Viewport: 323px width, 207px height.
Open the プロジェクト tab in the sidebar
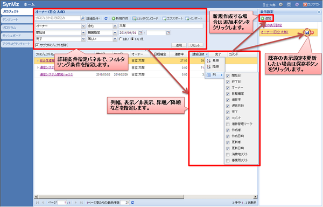(x=17, y=11)
